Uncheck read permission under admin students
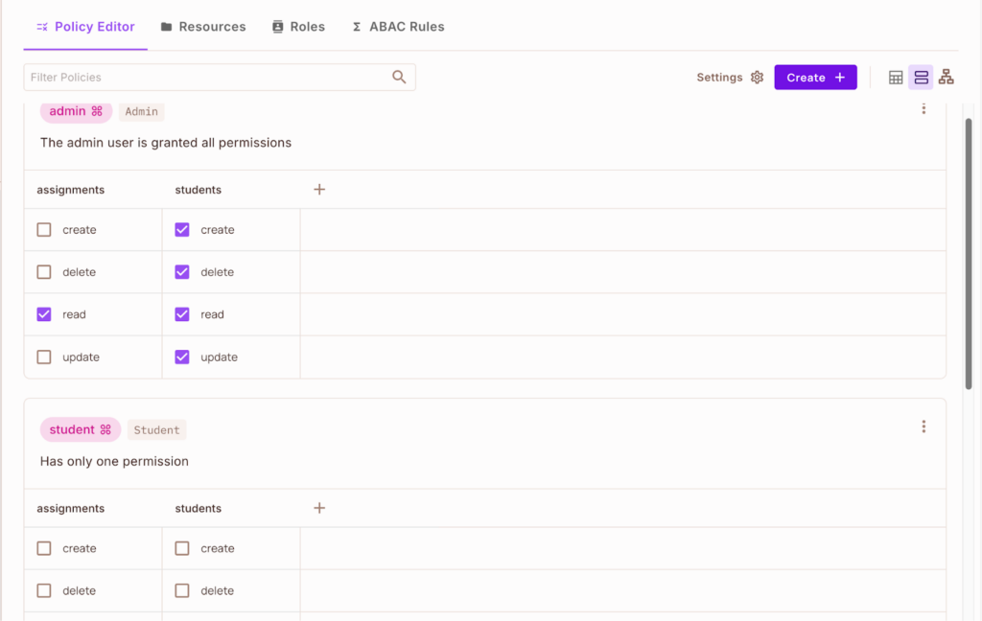The image size is (982, 621). pyautogui.click(x=181, y=313)
